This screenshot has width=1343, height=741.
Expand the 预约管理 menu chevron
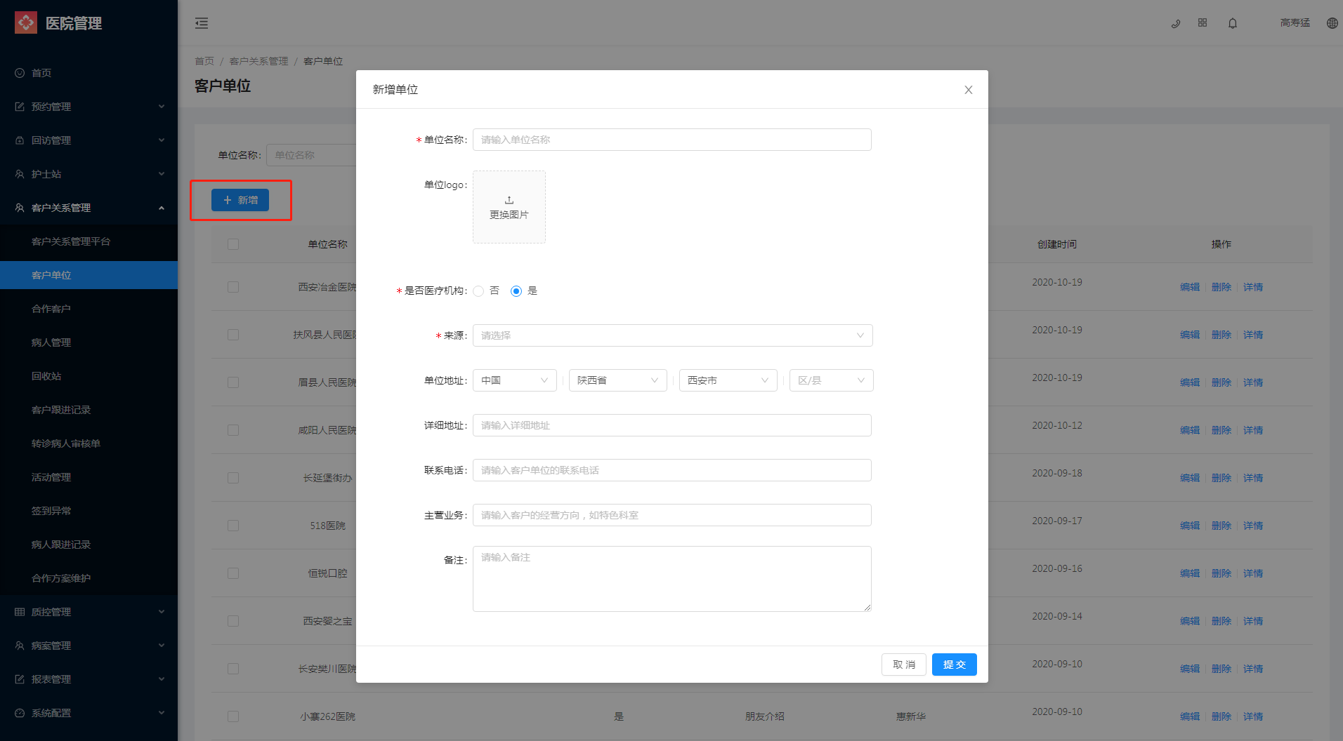pos(162,107)
